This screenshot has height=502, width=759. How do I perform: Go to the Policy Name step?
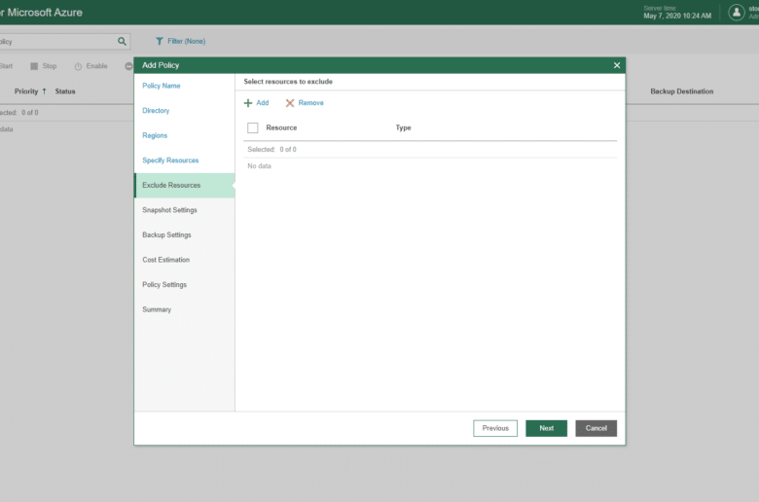coord(185,86)
